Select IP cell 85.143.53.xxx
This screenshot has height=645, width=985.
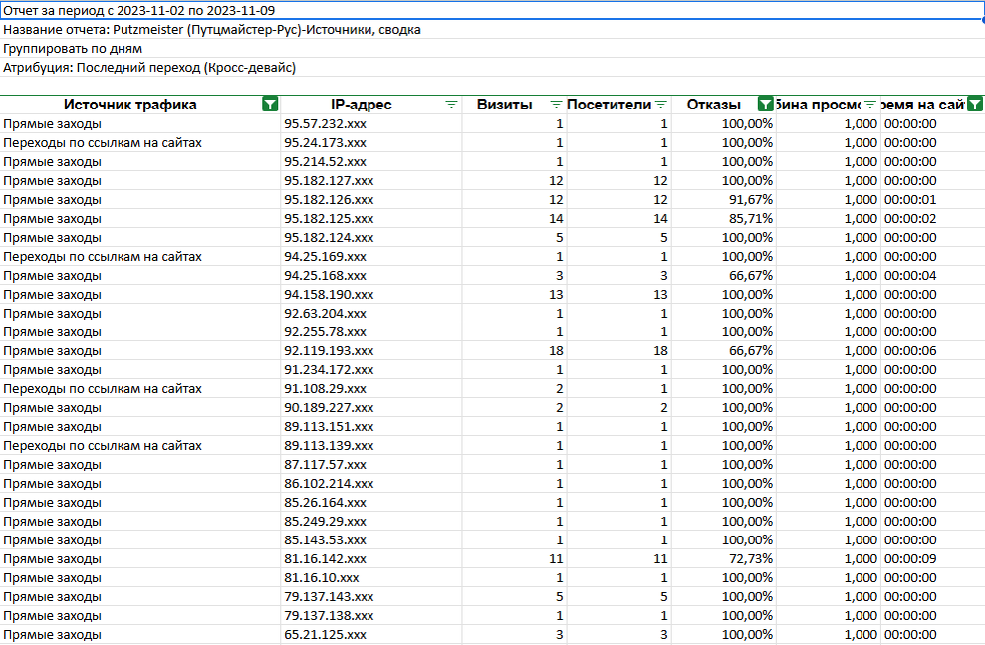click(x=371, y=540)
